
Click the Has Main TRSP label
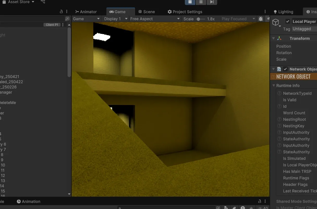click(x=297, y=172)
